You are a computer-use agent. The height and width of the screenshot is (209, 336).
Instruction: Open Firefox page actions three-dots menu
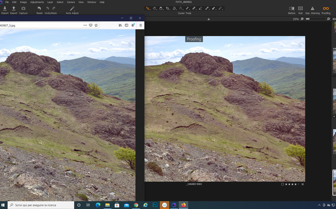tap(85, 25)
